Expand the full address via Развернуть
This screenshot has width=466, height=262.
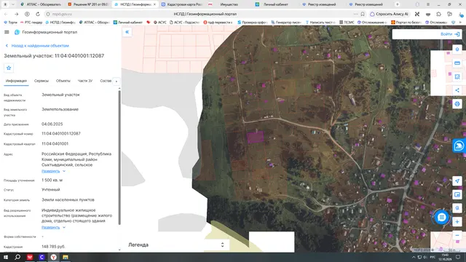pyautogui.click(x=53, y=171)
